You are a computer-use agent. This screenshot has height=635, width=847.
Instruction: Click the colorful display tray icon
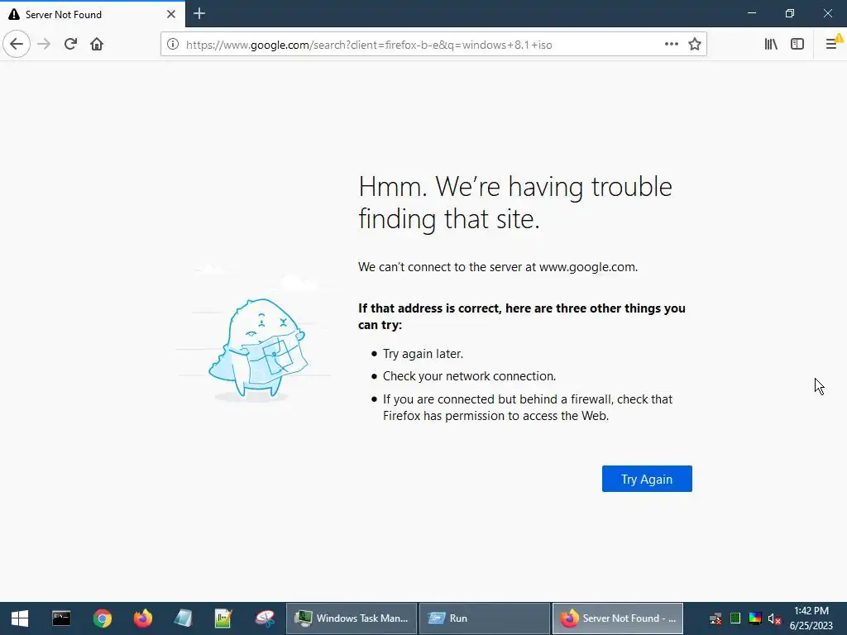(754, 618)
